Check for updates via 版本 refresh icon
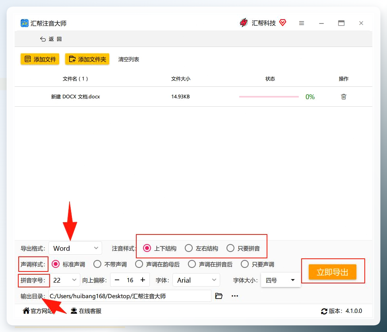Screen dimensions: 387x332 (324, 311)
